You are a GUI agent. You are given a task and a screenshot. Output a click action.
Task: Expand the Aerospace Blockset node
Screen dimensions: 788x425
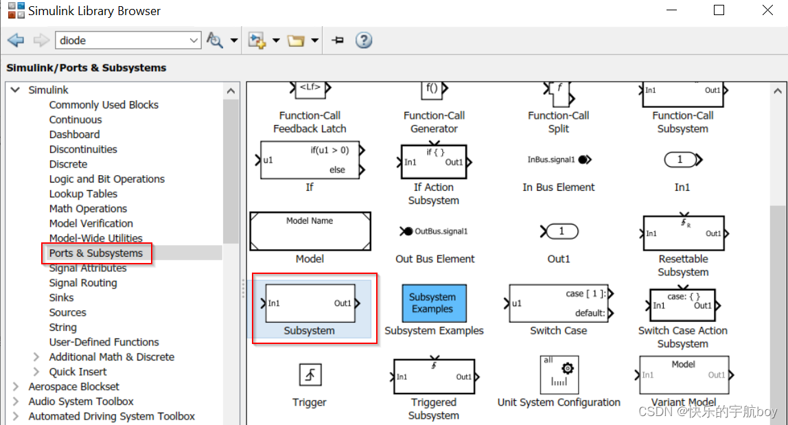15,387
